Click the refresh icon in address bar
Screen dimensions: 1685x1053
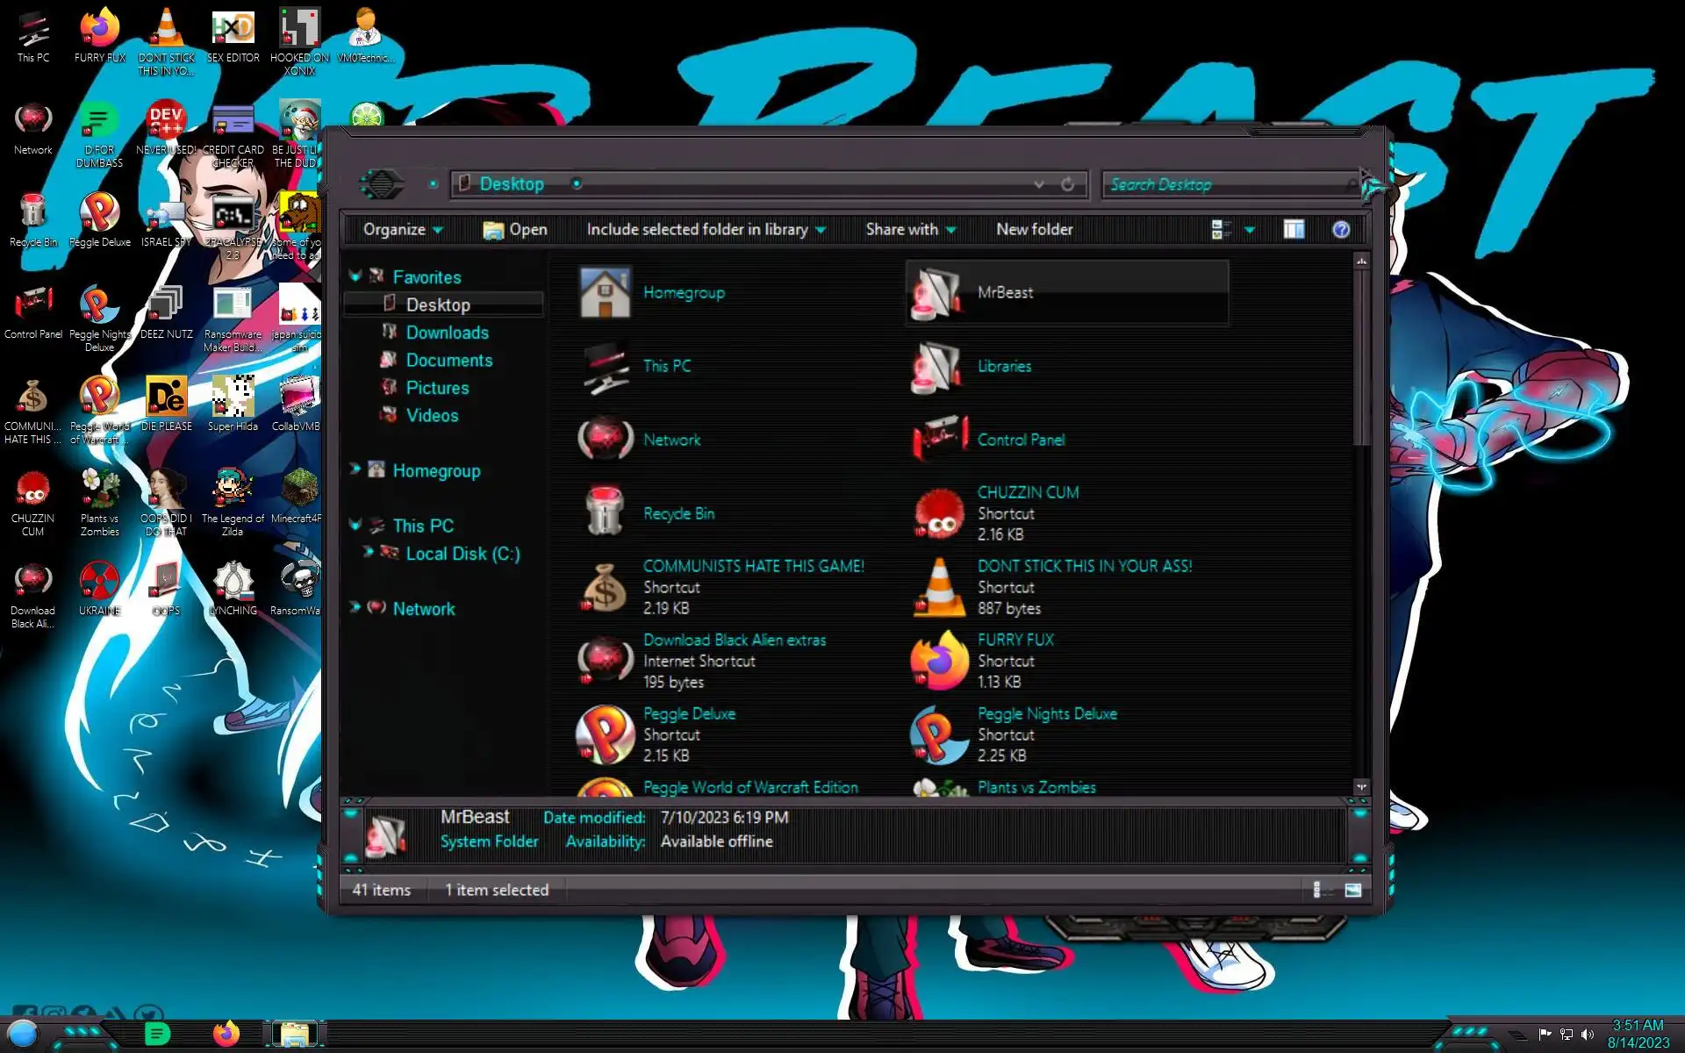[1067, 184]
